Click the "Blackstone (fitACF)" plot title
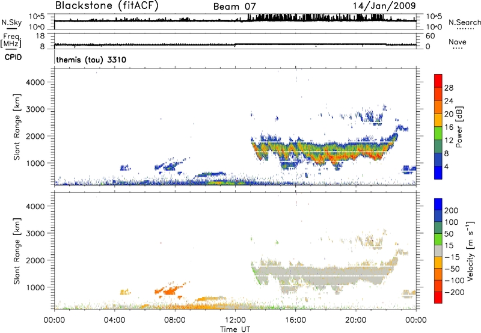Screen dimensions: 481x333 tap(107, 6)
